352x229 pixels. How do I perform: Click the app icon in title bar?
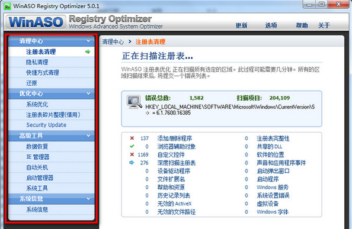(8, 7)
